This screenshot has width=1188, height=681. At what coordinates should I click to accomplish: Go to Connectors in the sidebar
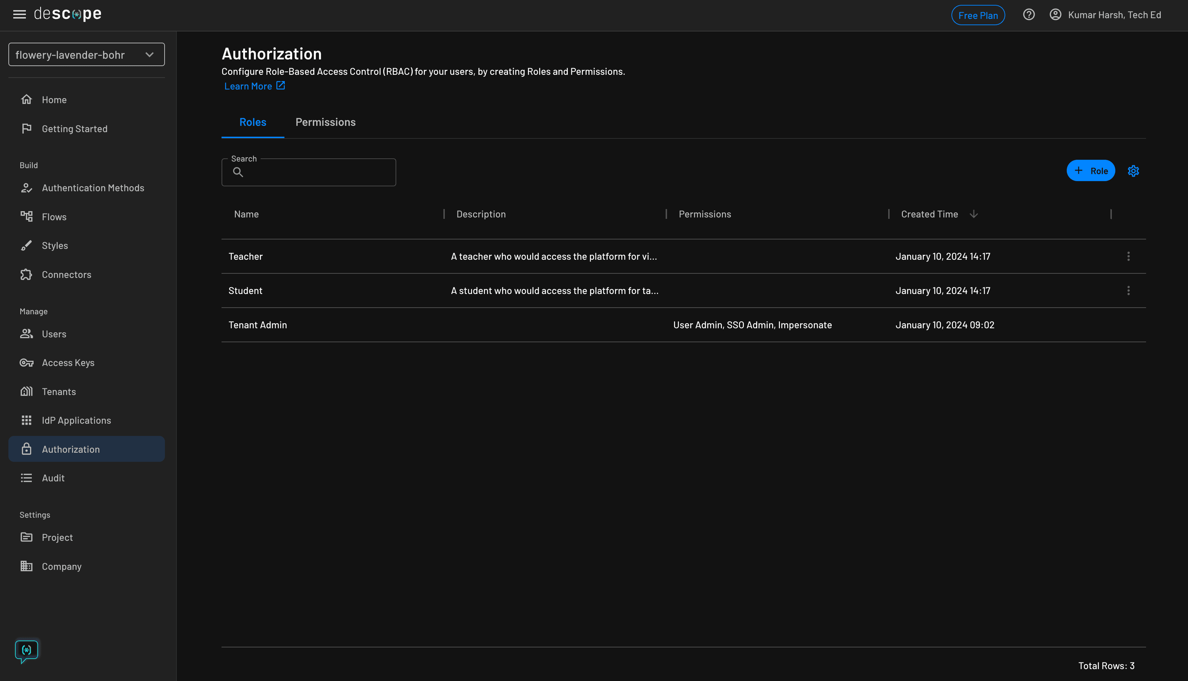coord(66,274)
